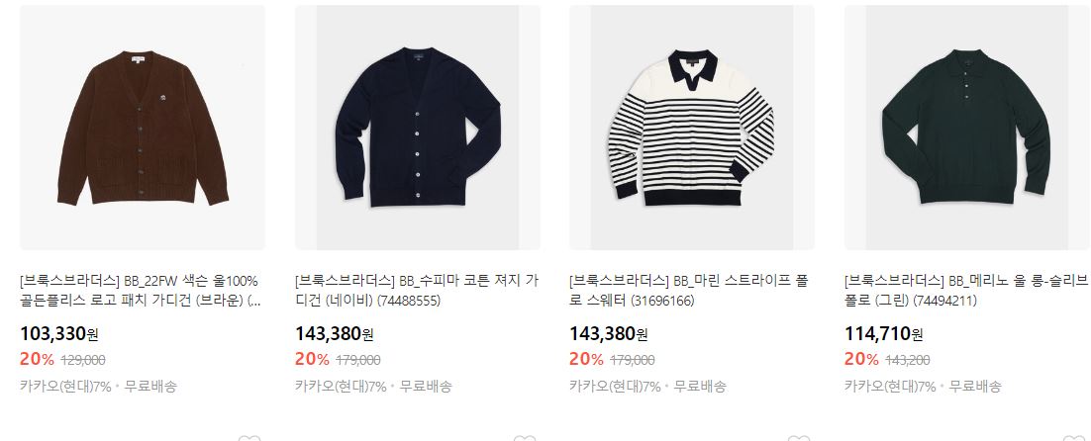Click 무료배송 label under navy cardigan
This screenshot has width=1091, height=441.
pos(425,387)
